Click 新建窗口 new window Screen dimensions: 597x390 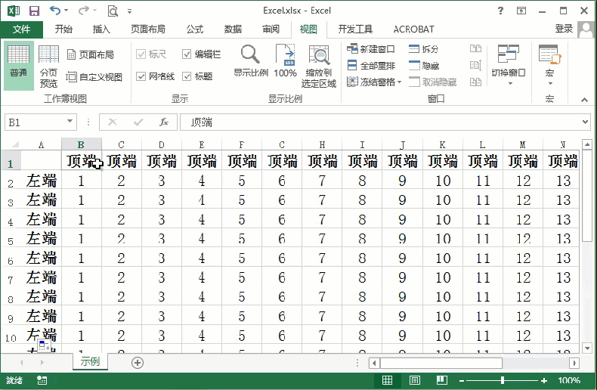click(371, 48)
